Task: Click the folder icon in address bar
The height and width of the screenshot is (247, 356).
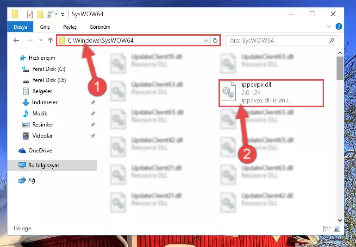Action: (x=62, y=40)
